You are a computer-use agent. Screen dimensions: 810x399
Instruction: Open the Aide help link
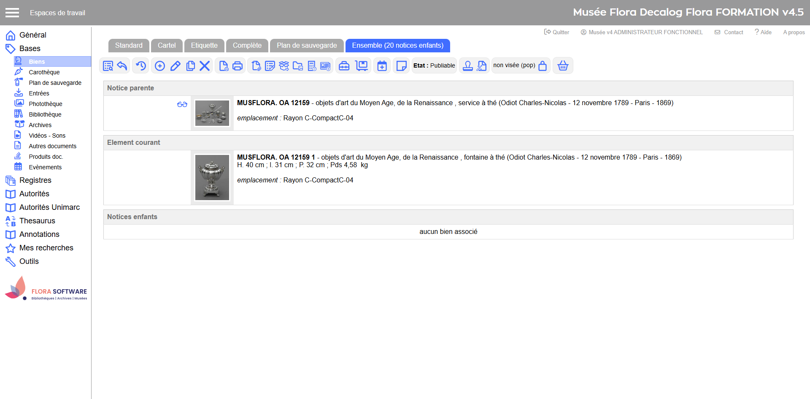tap(763, 32)
